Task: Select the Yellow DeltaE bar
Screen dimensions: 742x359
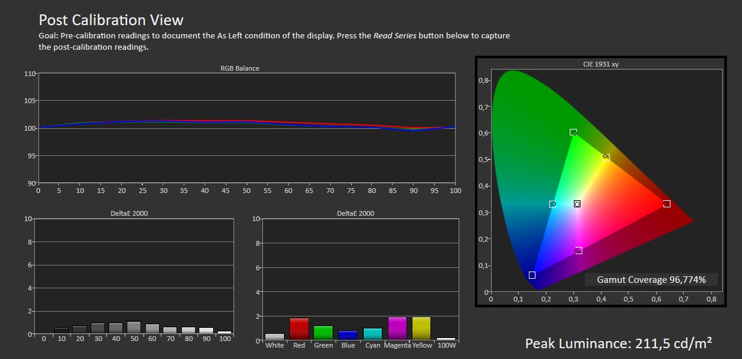Action: tap(421, 328)
